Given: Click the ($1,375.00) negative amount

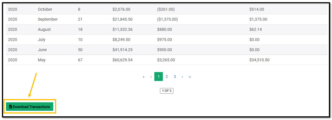Looking at the screenshot, I should click(167, 19).
